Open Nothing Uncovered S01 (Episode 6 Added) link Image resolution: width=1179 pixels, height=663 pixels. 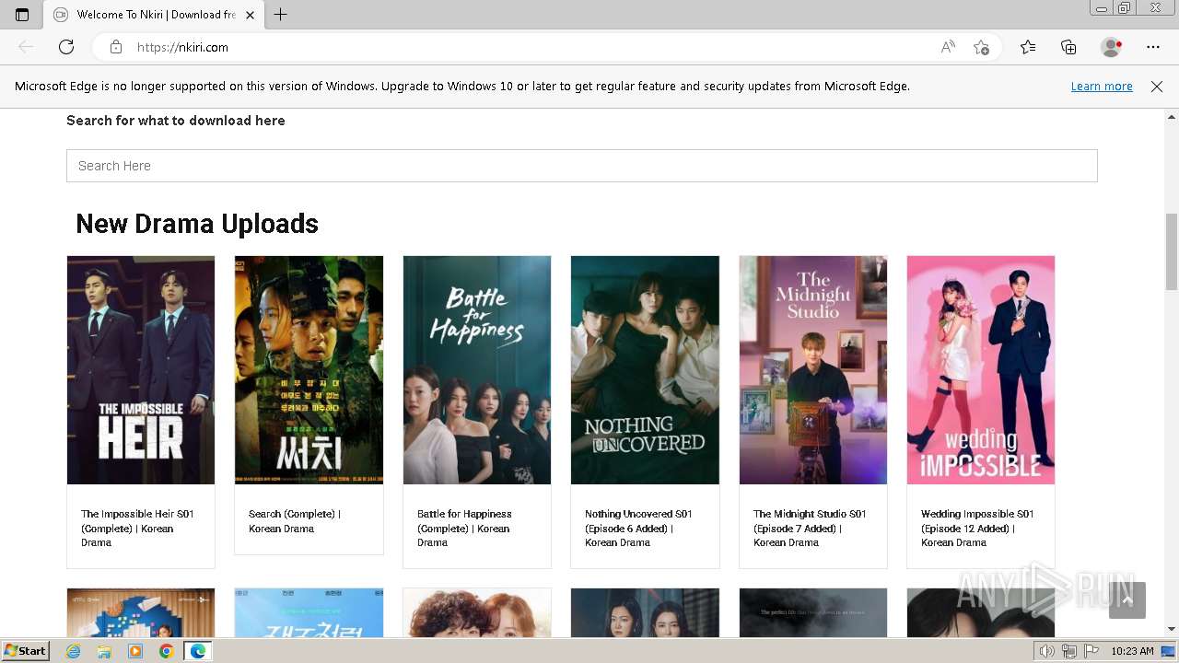pos(638,529)
